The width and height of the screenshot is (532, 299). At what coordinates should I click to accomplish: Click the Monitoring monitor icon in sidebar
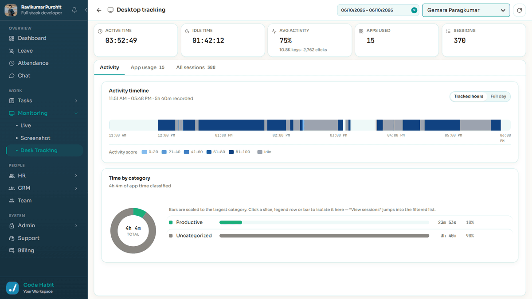coord(12,113)
